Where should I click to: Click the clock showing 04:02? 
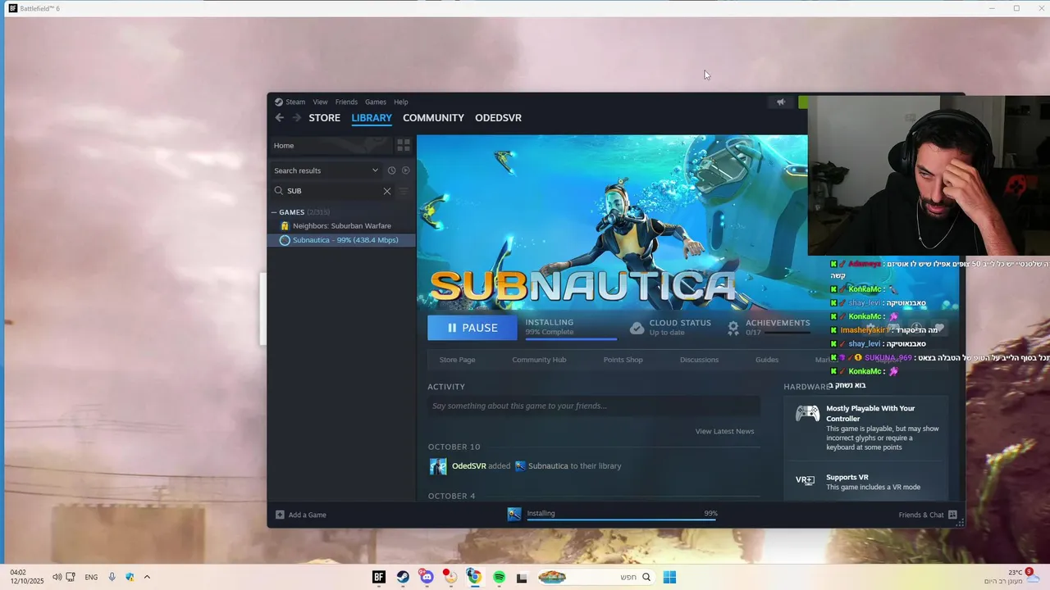[27, 577]
